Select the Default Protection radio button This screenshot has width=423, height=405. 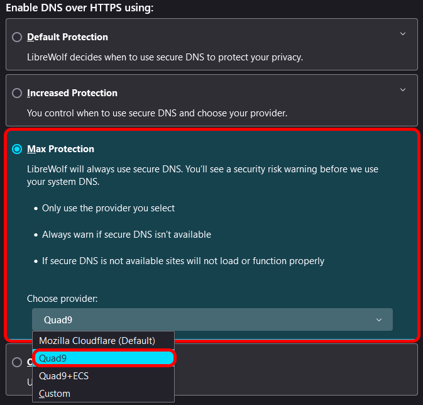(17, 37)
